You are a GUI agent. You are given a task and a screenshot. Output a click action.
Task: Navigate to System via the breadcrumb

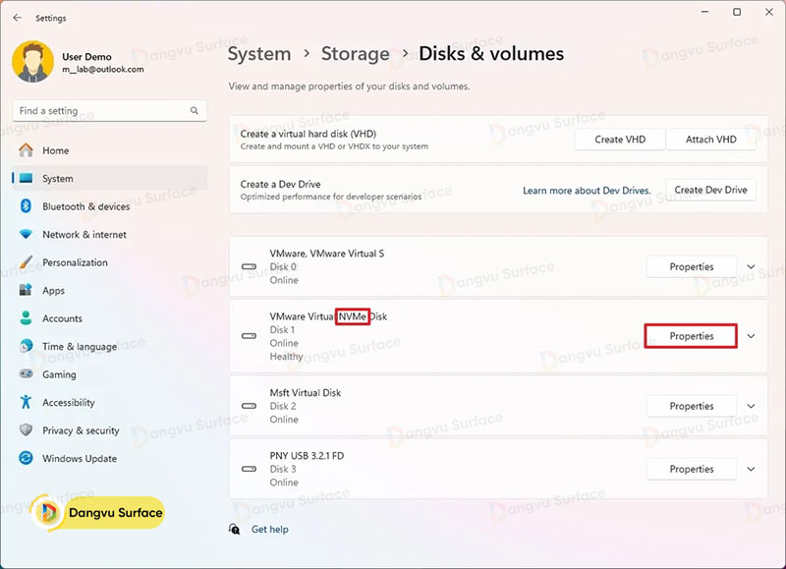(x=258, y=54)
